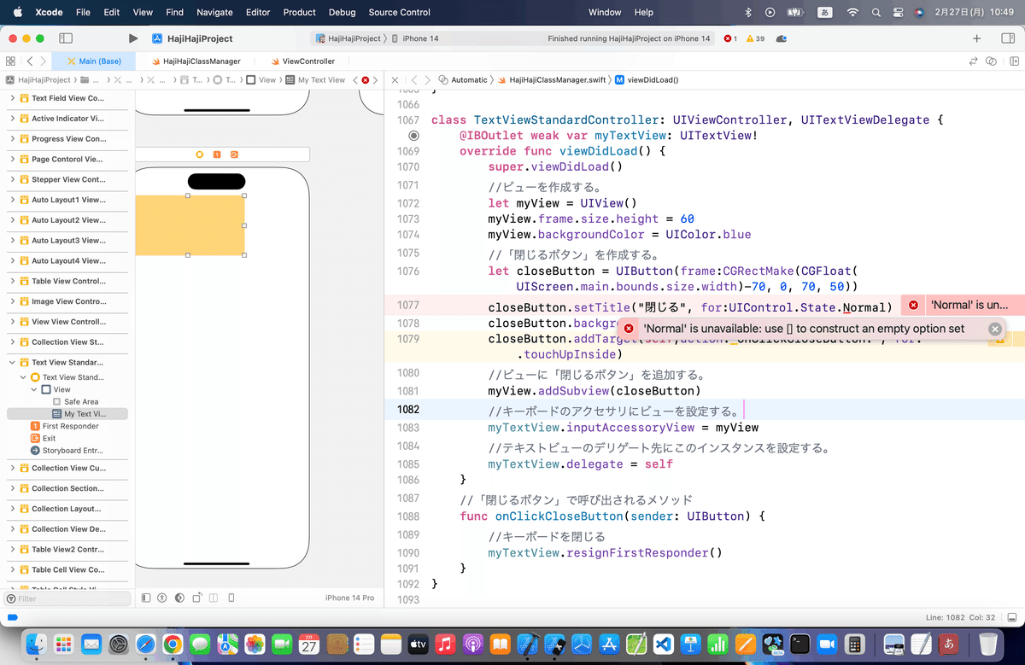The height and width of the screenshot is (665, 1025).
Task: Toggle the navigator sidebar icon
Action: tap(66, 38)
